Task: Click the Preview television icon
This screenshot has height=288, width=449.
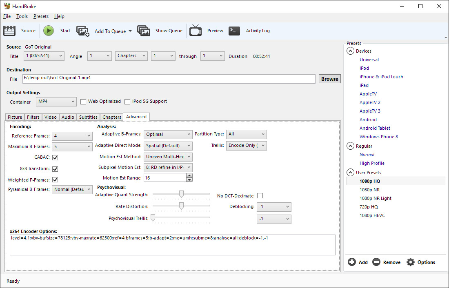Action: [196, 31]
